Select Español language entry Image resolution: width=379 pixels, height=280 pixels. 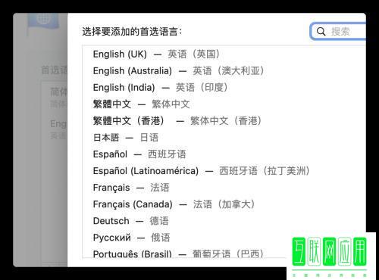[224, 154]
